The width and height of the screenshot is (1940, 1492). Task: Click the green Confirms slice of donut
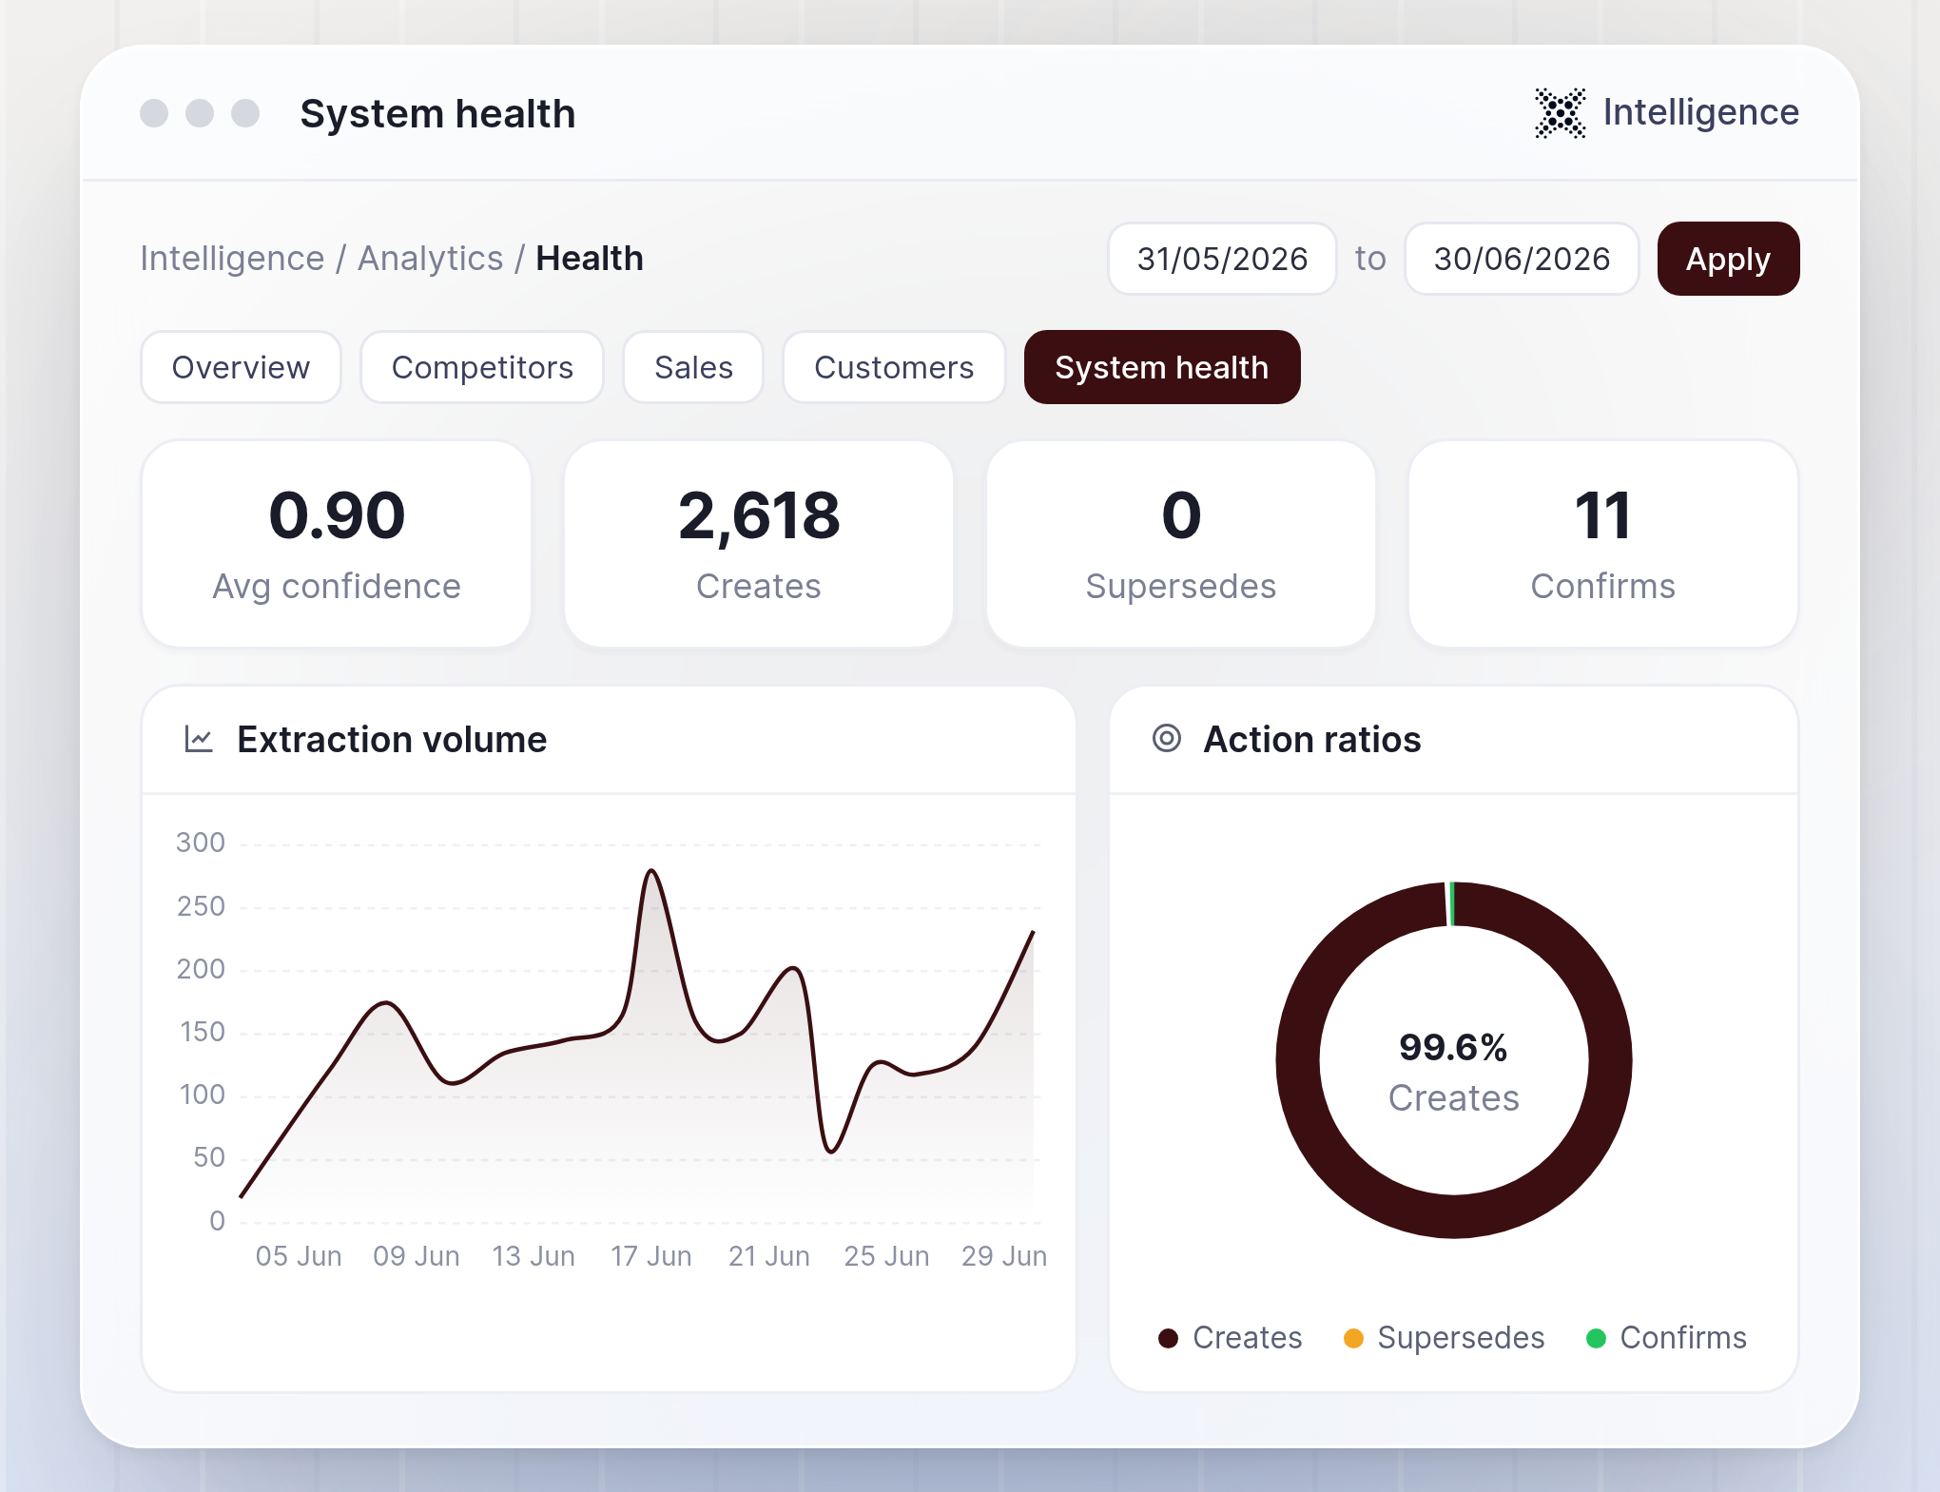(x=1452, y=903)
